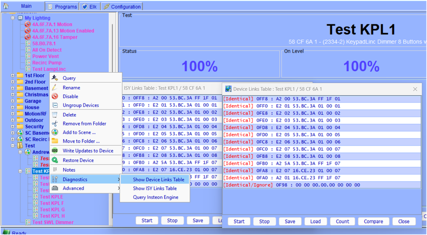427x235 pixels.
Task: Choose Query Insteon Engine menu item
Action: 155,197
